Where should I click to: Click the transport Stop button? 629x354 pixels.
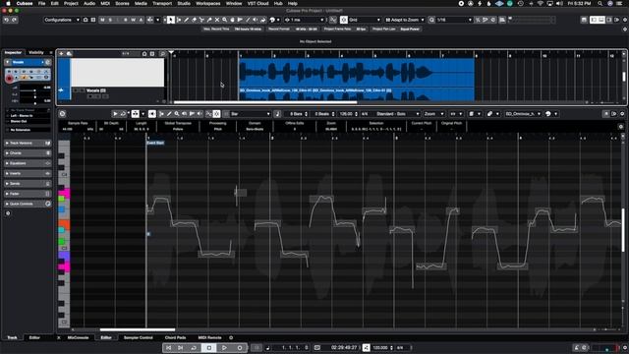(209, 347)
